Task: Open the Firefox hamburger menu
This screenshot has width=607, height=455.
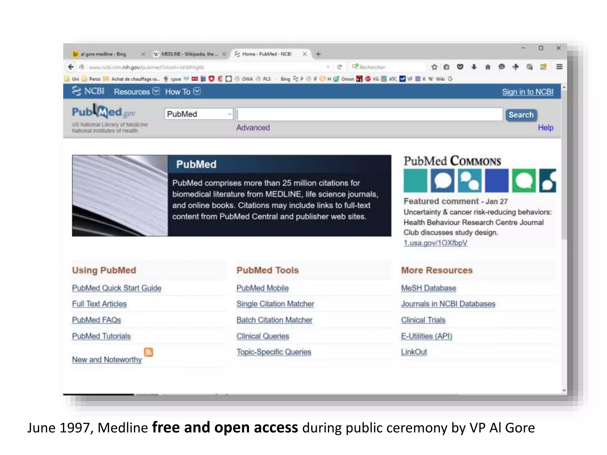Action: (559, 67)
